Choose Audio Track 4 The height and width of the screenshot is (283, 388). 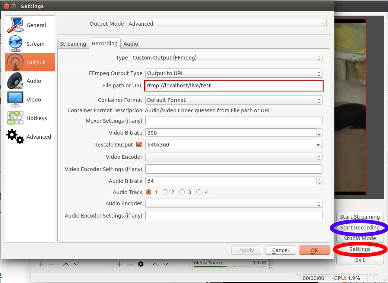pyautogui.click(x=199, y=192)
